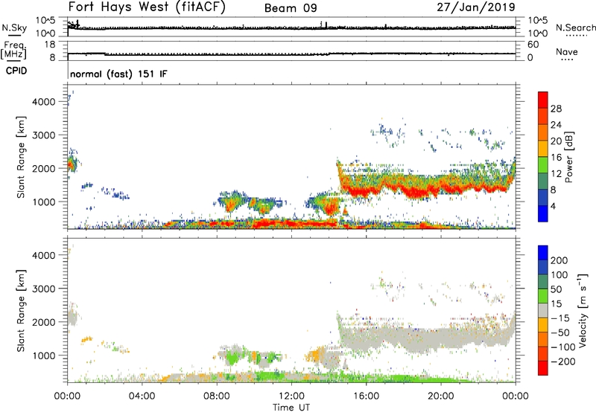Click the 'N.Search' legend label
596x412 pixels.
(576, 28)
